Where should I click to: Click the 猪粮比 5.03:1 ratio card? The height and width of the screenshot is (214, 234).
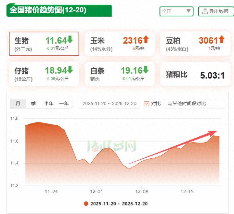pos(195,74)
